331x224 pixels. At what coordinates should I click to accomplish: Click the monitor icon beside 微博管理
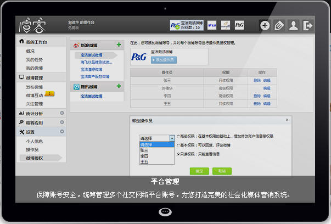point(21,77)
